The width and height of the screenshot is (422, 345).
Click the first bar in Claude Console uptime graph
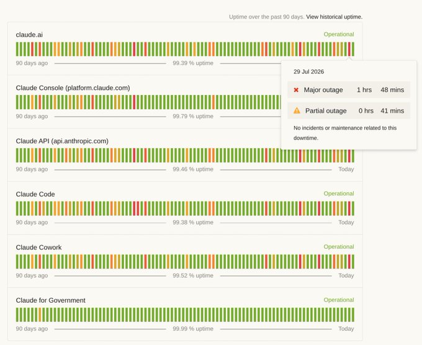coord(17,102)
